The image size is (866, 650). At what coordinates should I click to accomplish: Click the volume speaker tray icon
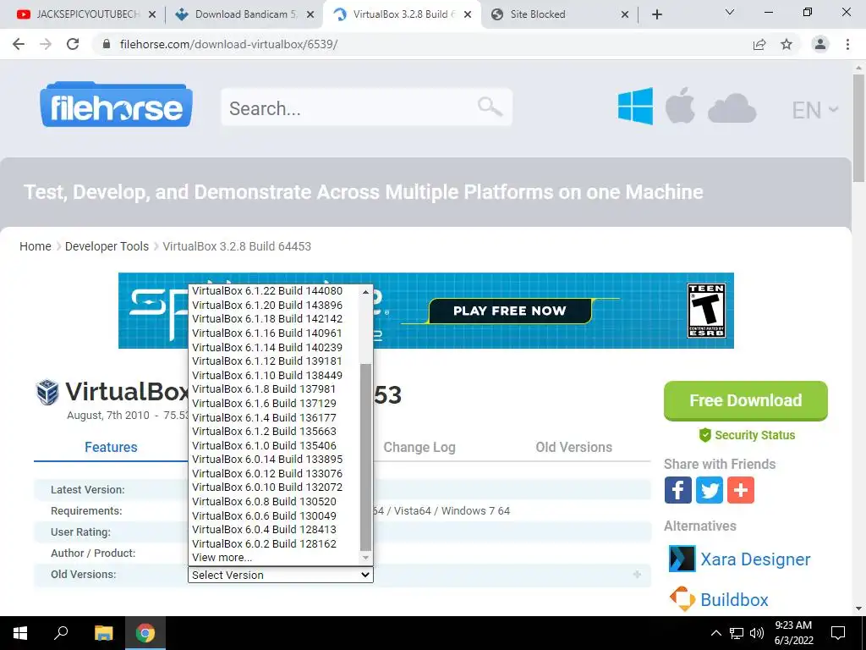(757, 633)
